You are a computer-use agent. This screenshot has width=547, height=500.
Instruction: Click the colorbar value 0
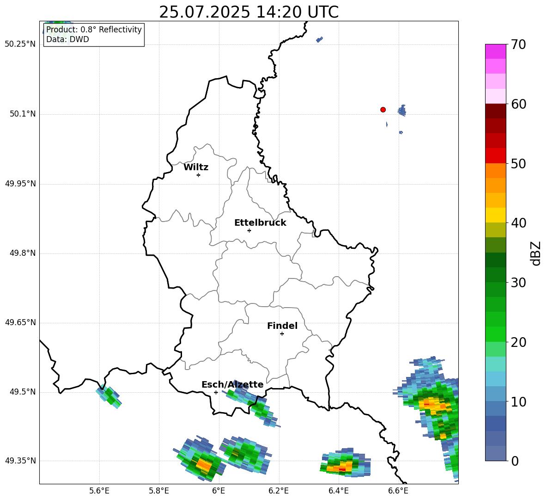click(x=515, y=461)
